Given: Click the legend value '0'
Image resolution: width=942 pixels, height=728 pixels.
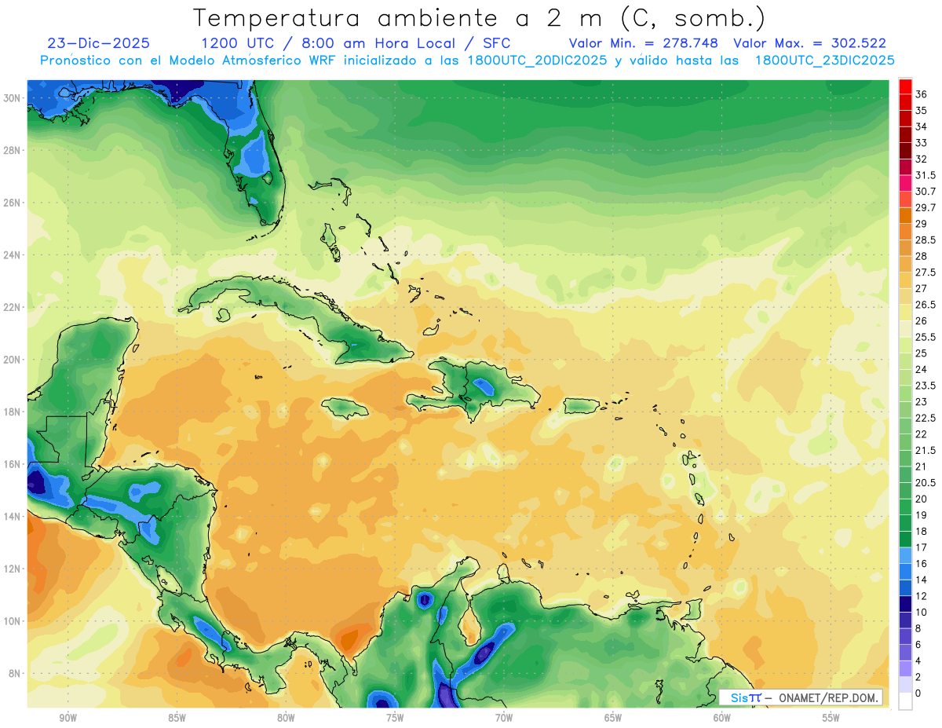Looking at the screenshot, I should pyautogui.click(x=919, y=693).
